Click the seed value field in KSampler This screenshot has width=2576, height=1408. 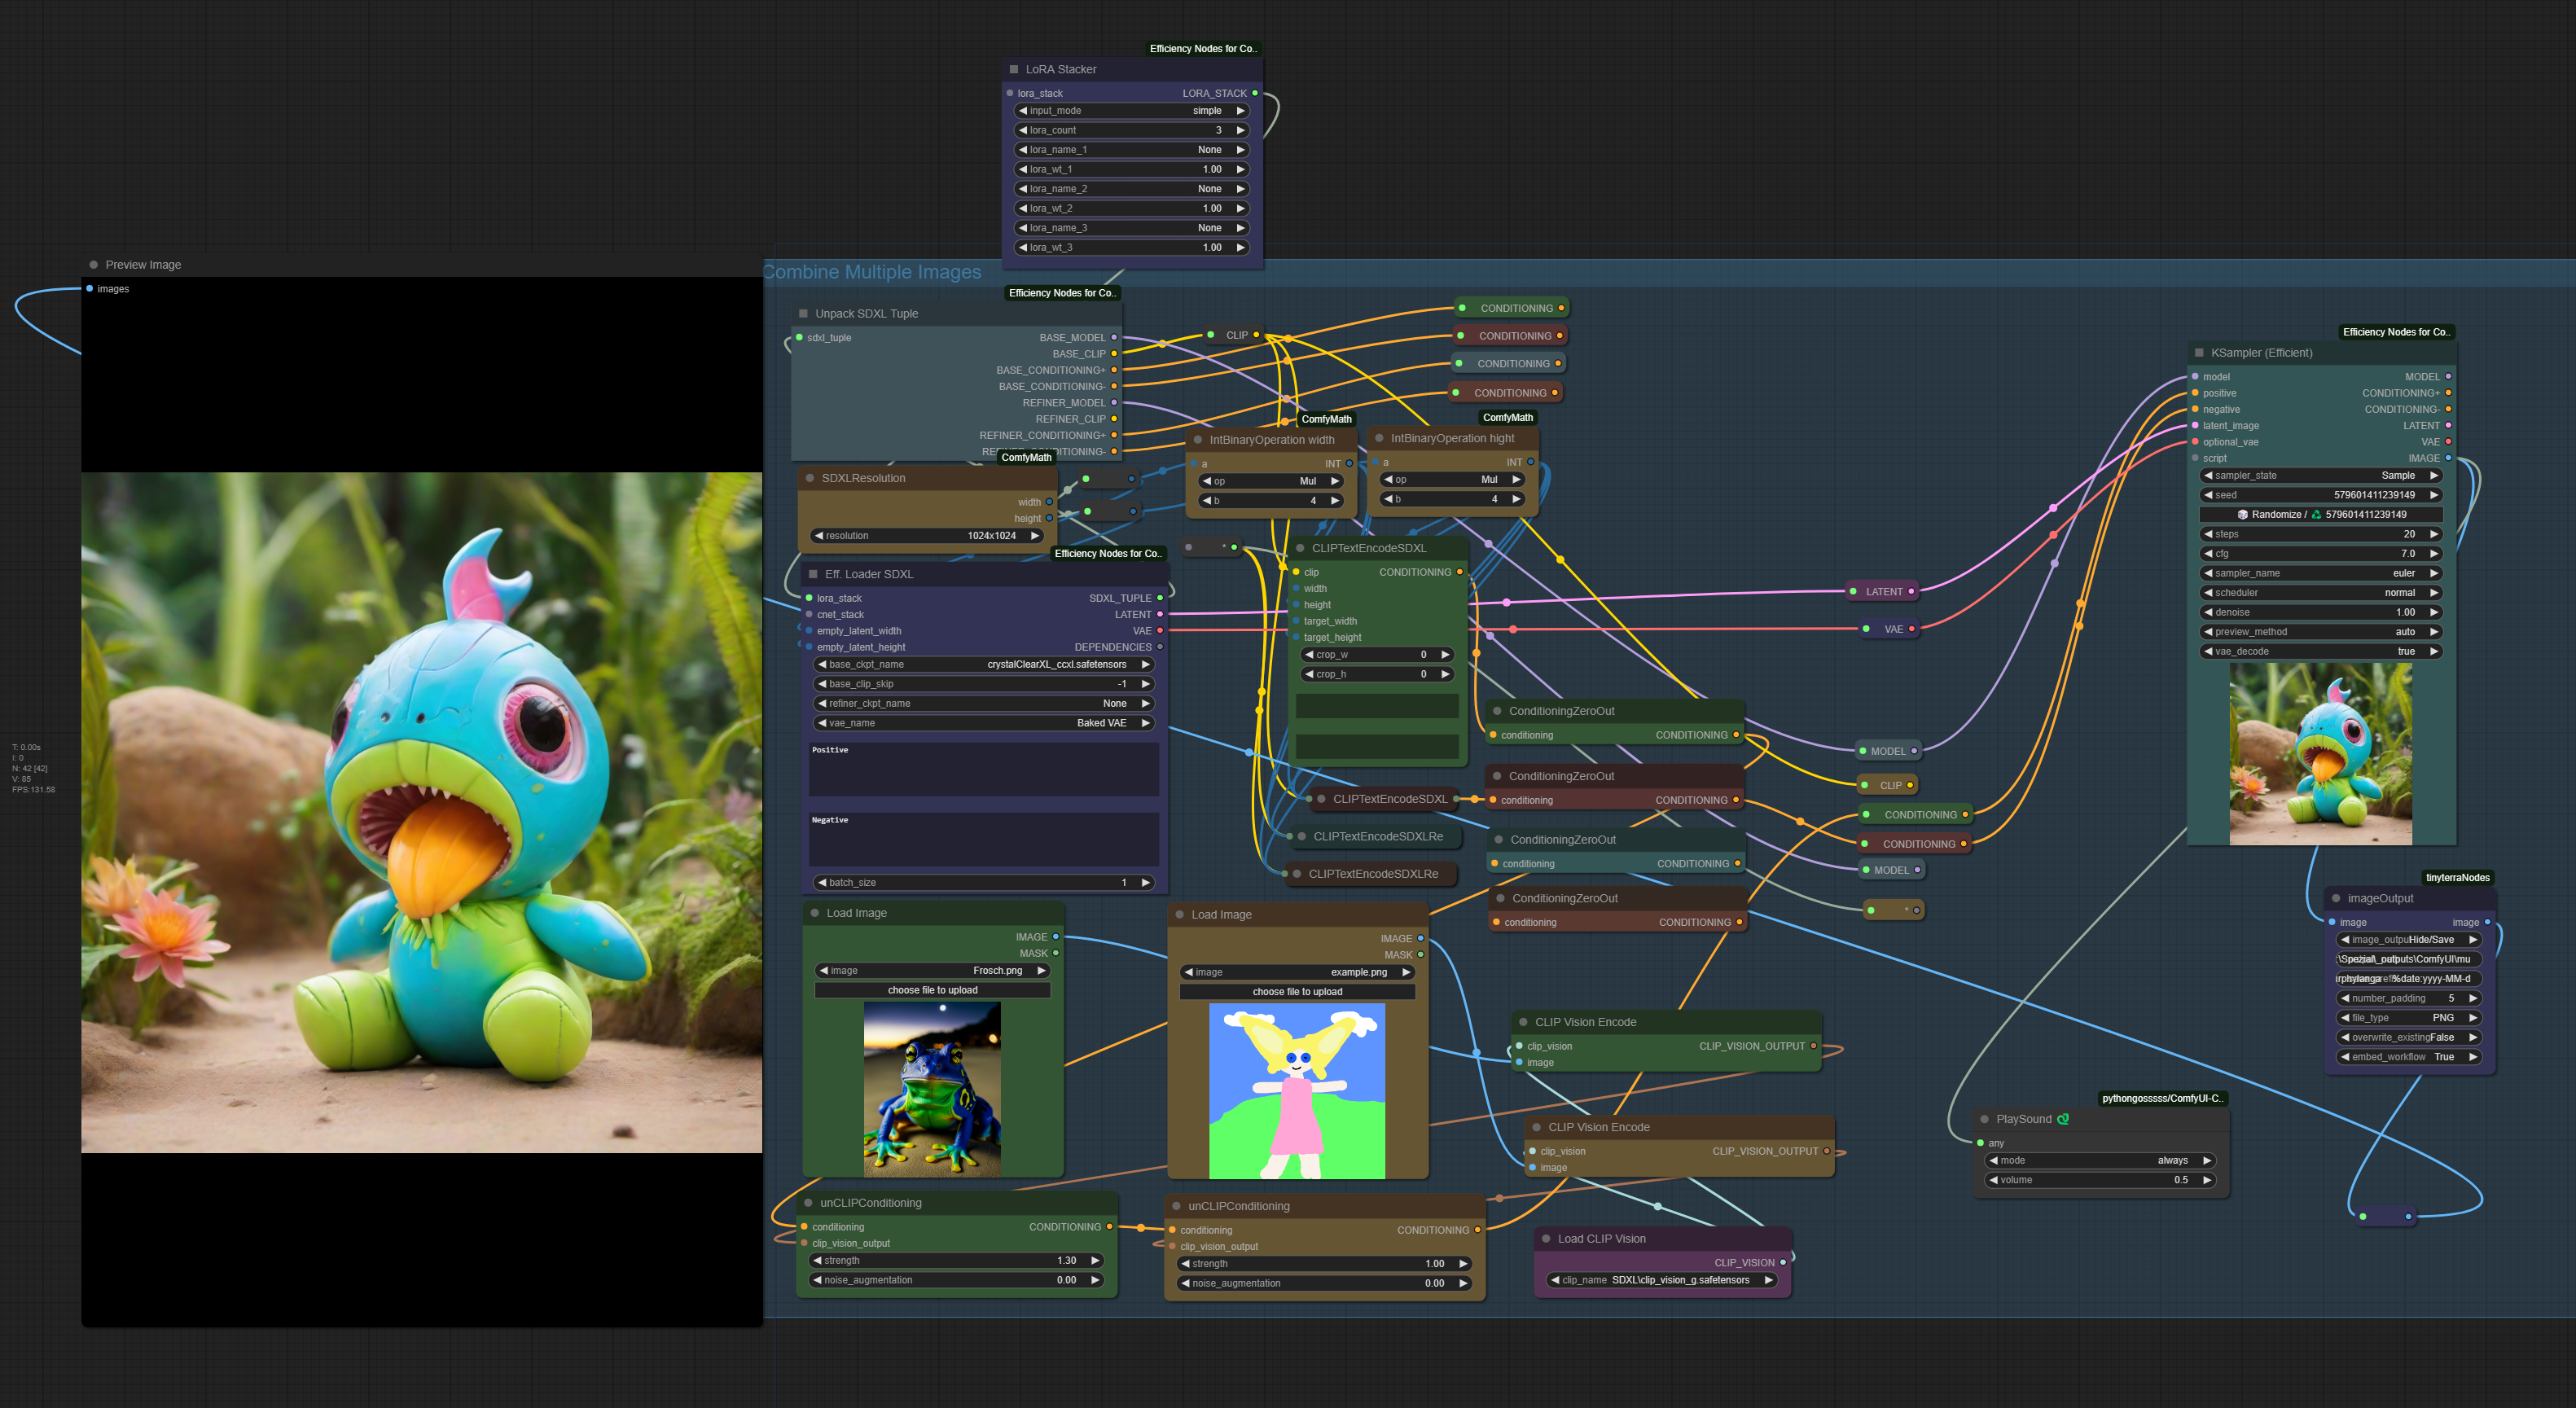[x=2321, y=495]
